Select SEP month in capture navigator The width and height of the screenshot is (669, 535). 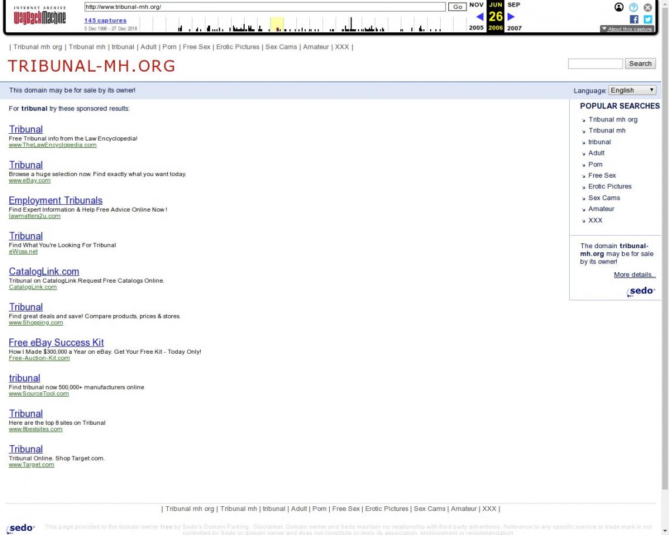513,5
